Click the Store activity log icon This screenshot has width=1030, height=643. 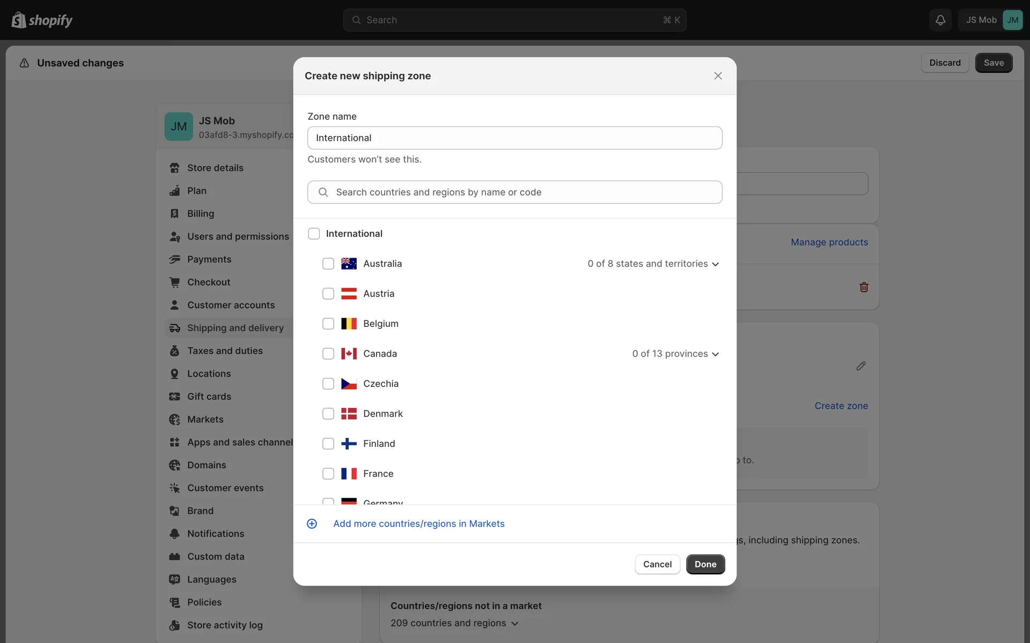[x=174, y=625]
